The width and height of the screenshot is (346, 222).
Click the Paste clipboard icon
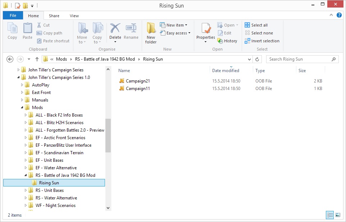(28, 28)
